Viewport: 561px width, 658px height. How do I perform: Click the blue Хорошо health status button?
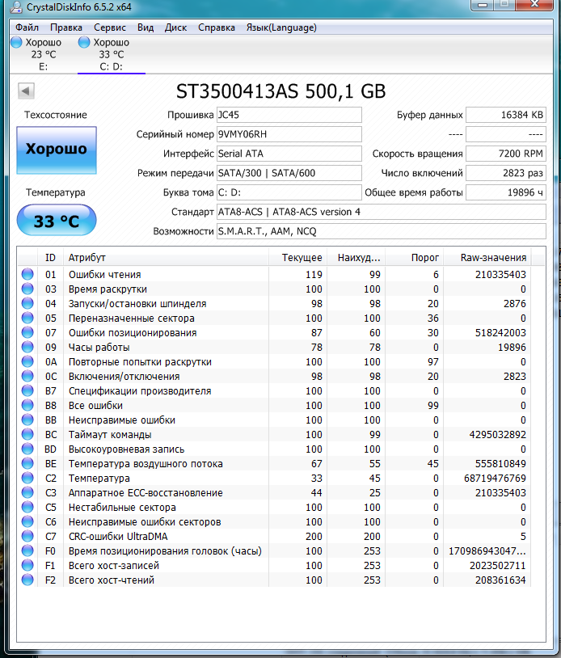[57, 150]
